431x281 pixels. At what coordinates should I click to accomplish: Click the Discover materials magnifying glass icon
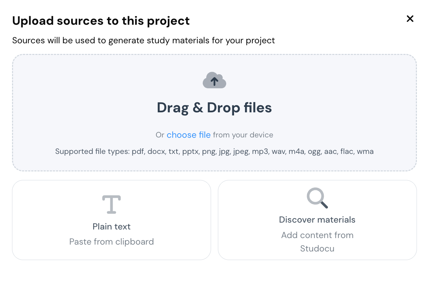coord(317,198)
